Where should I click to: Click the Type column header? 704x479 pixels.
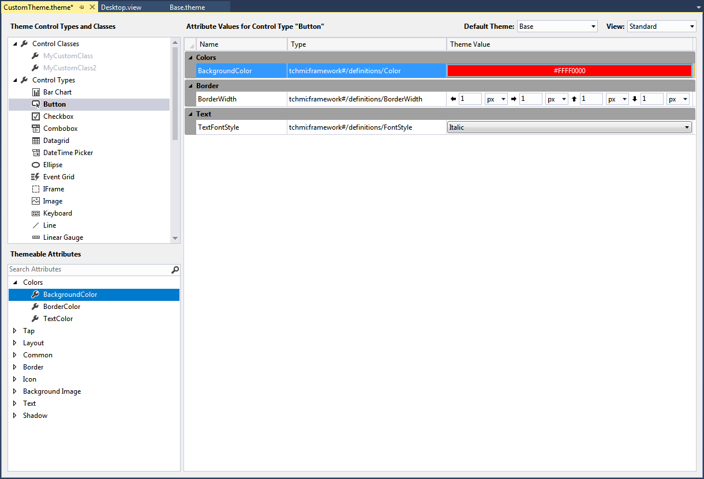point(366,44)
